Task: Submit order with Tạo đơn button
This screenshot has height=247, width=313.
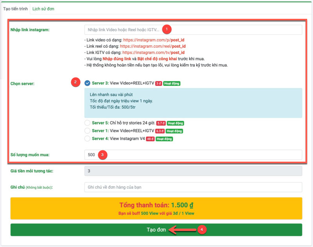Action: [156, 230]
